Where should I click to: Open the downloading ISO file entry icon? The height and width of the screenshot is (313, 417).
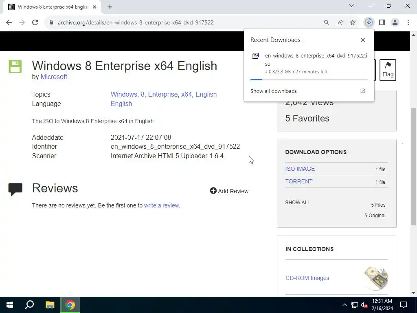pyautogui.click(x=255, y=55)
